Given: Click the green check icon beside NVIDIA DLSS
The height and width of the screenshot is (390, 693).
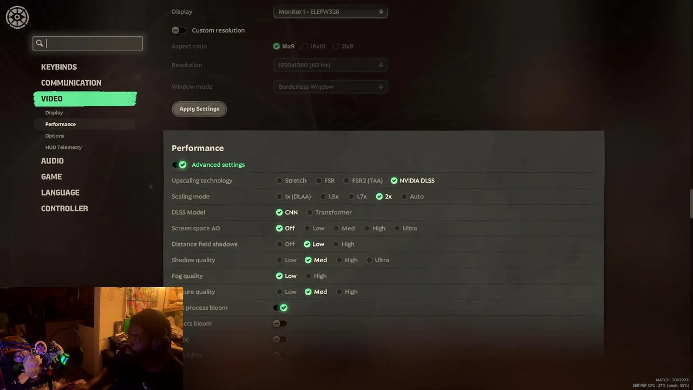Looking at the screenshot, I should [x=394, y=180].
